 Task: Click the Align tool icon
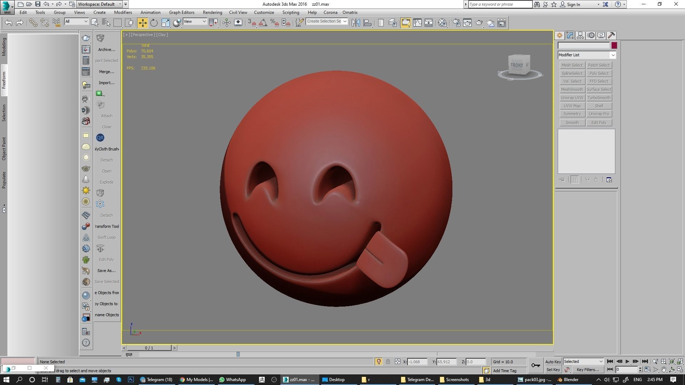click(367, 23)
